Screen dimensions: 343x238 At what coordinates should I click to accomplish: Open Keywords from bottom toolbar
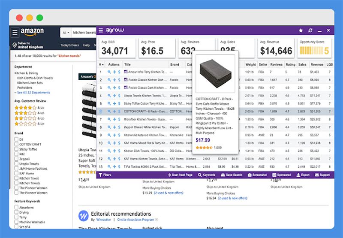207,175
